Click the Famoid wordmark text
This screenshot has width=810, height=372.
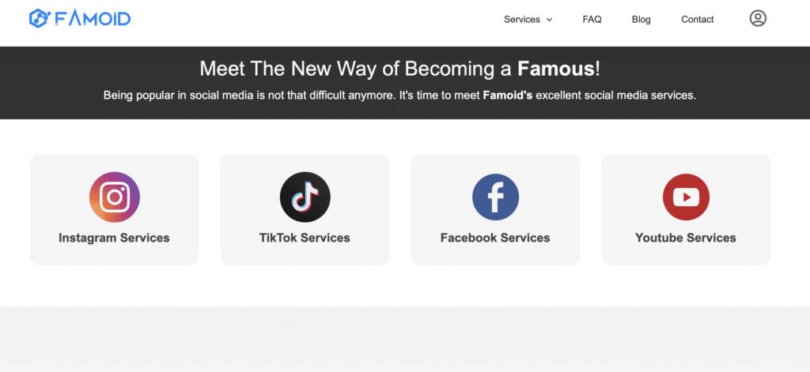click(93, 19)
